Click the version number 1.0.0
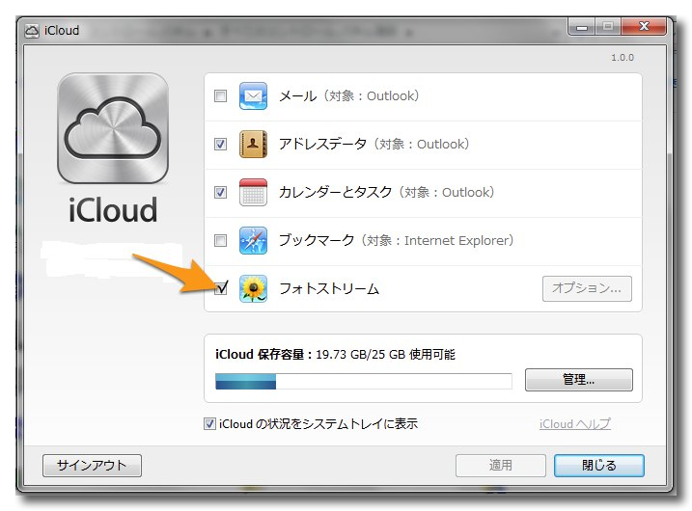This screenshot has height=511, width=692. (623, 57)
